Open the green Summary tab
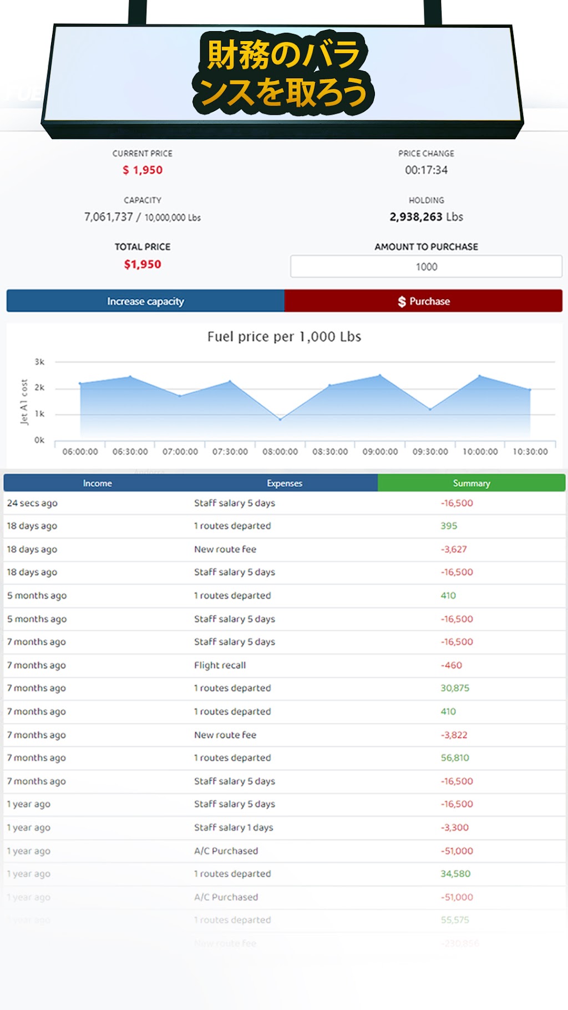 [x=471, y=483]
